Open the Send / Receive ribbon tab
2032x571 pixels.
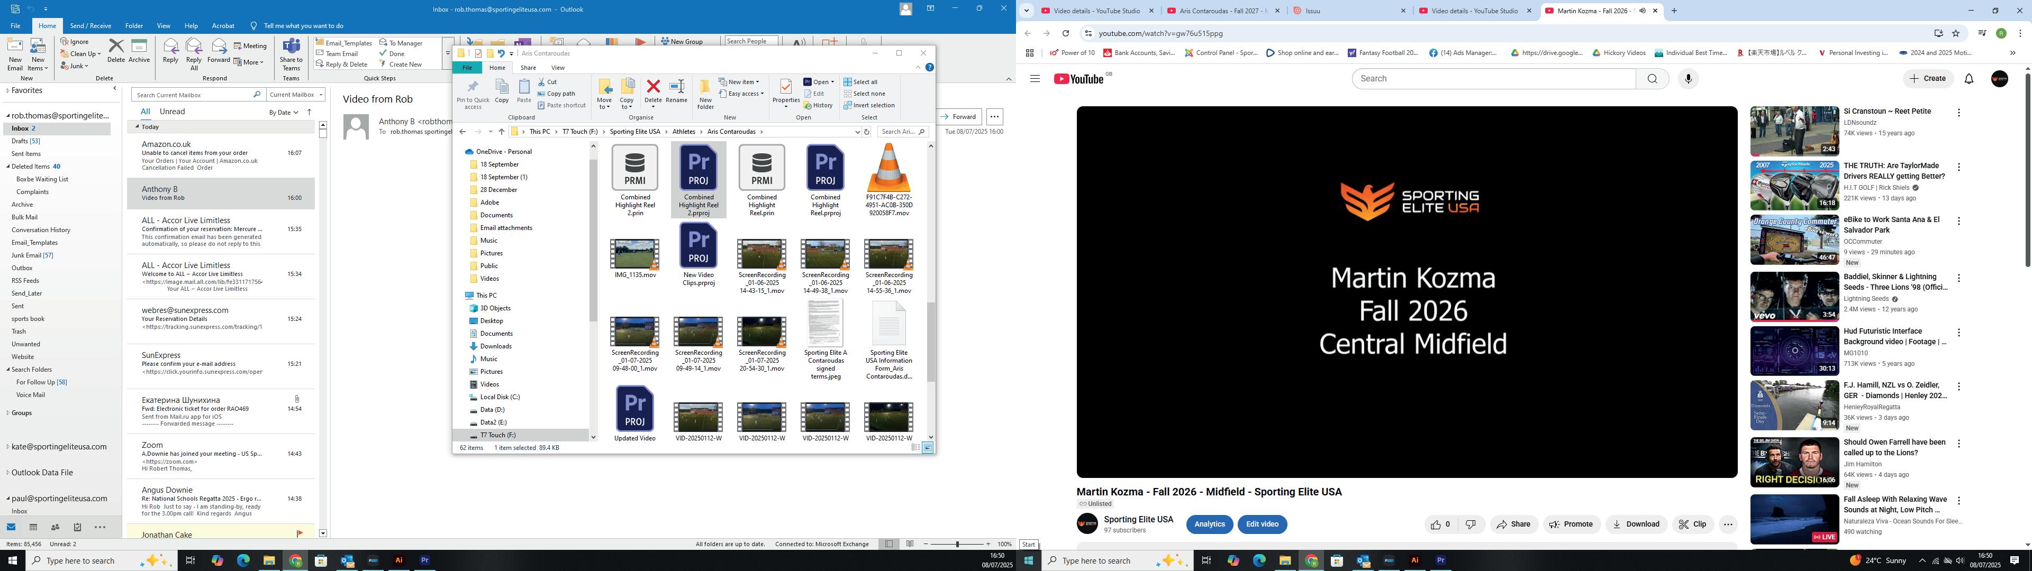click(x=90, y=26)
